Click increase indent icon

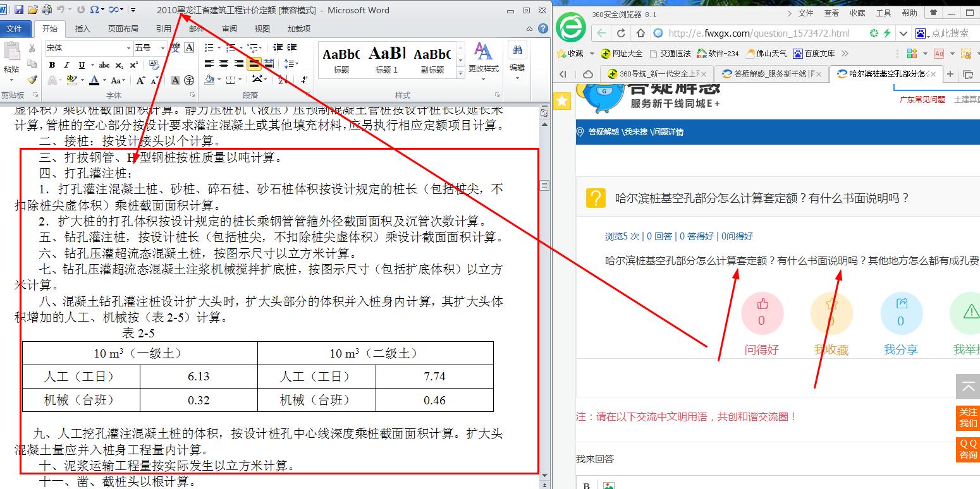pyautogui.click(x=291, y=48)
